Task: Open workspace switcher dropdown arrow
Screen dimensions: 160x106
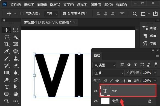Action: (149, 14)
